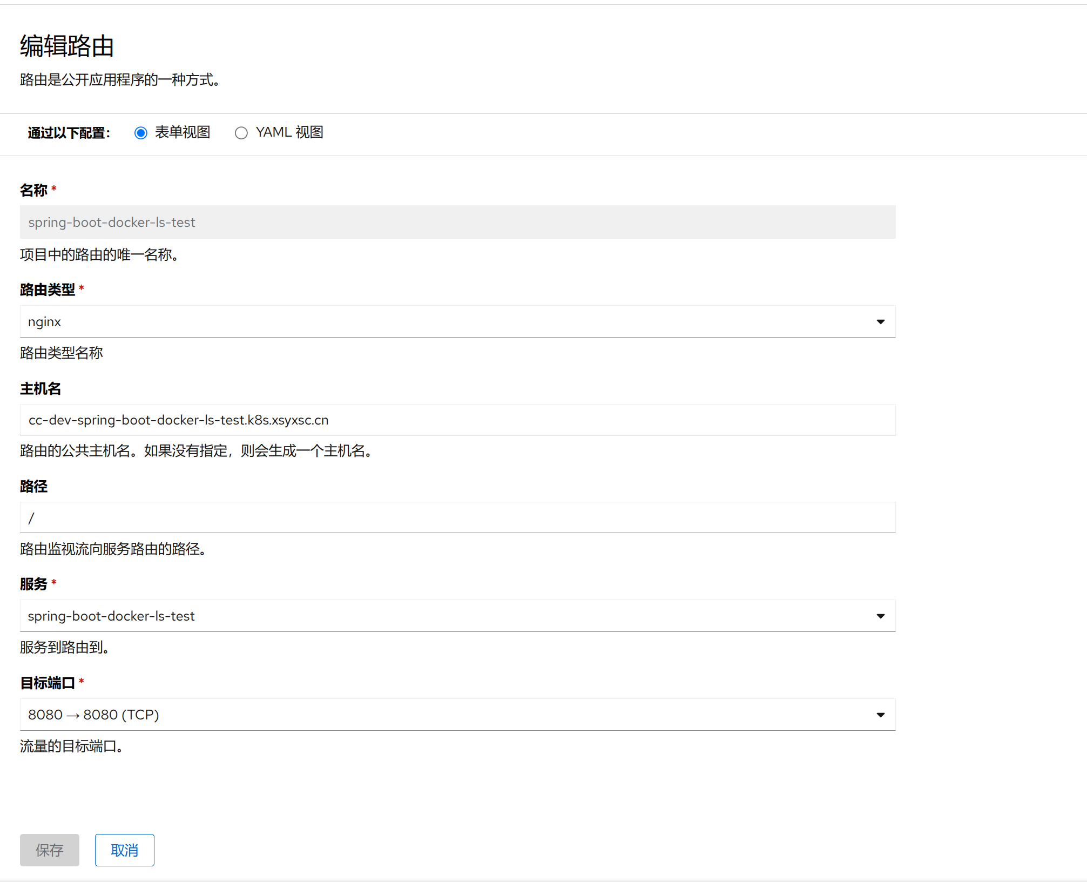
Task: Select the 表单视图 radio button
Action: tap(140, 133)
